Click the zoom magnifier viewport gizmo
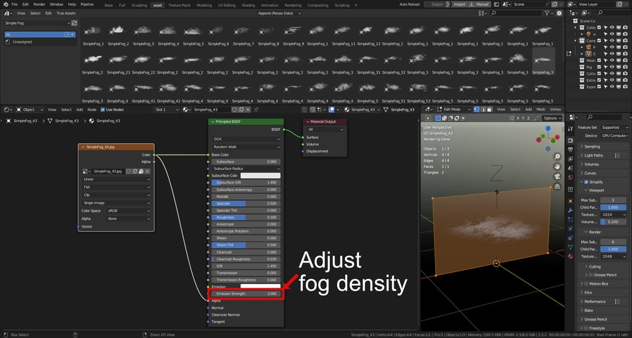Screen dimensions: 632x338 coord(557,156)
